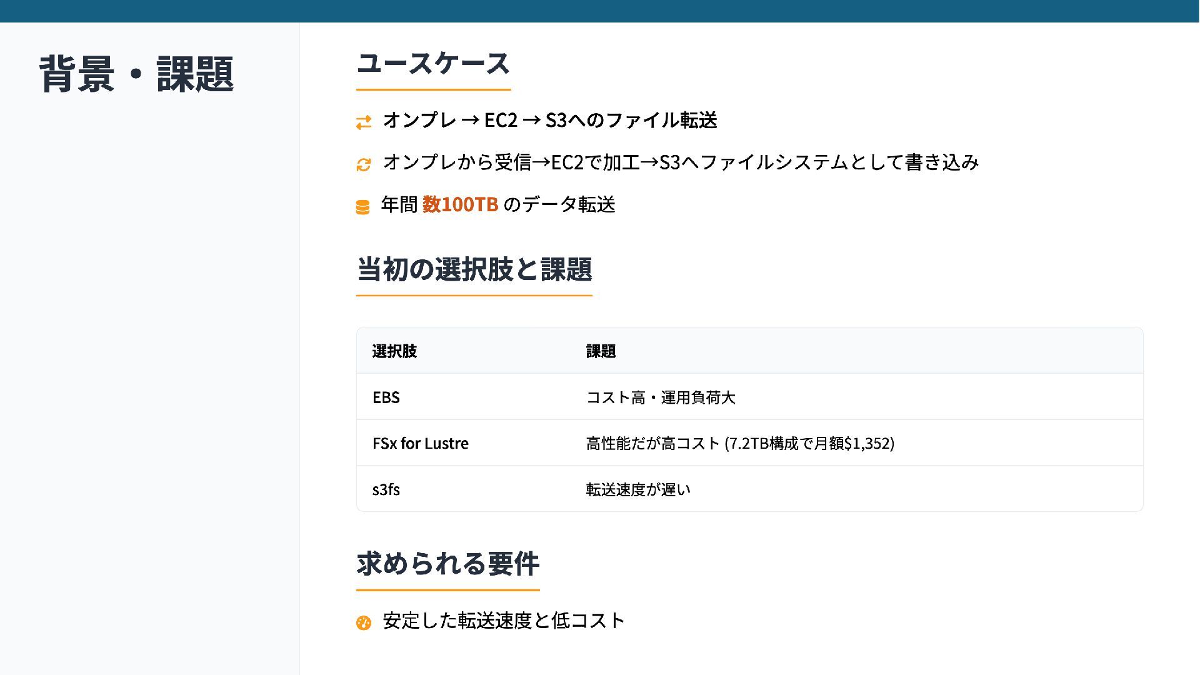The image size is (1200, 675).
Task: Click the ユースケース heading
Action: (x=433, y=64)
